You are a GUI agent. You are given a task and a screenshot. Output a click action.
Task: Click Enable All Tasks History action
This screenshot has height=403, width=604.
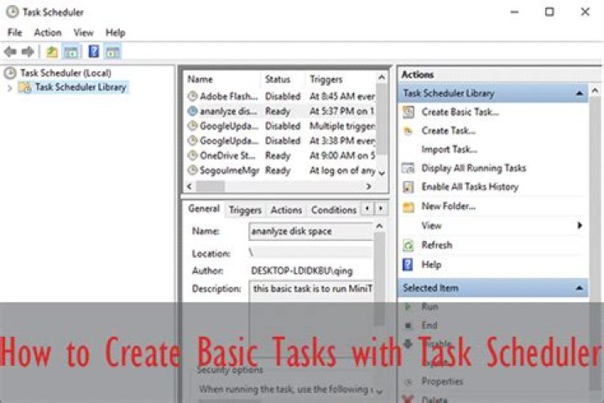pyautogui.click(x=470, y=186)
